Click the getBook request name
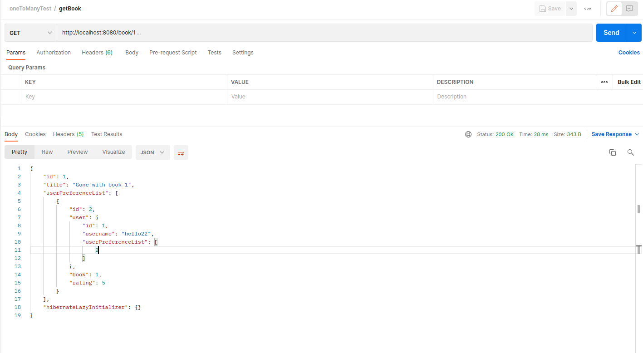Screen dimensions: 643x353 pyautogui.click(x=70, y=9)
